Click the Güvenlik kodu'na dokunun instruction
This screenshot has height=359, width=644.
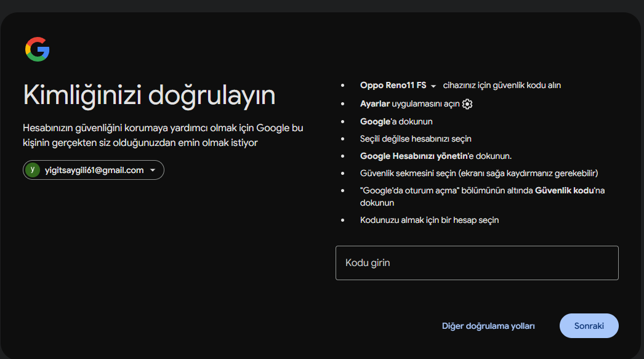point(482,196)
